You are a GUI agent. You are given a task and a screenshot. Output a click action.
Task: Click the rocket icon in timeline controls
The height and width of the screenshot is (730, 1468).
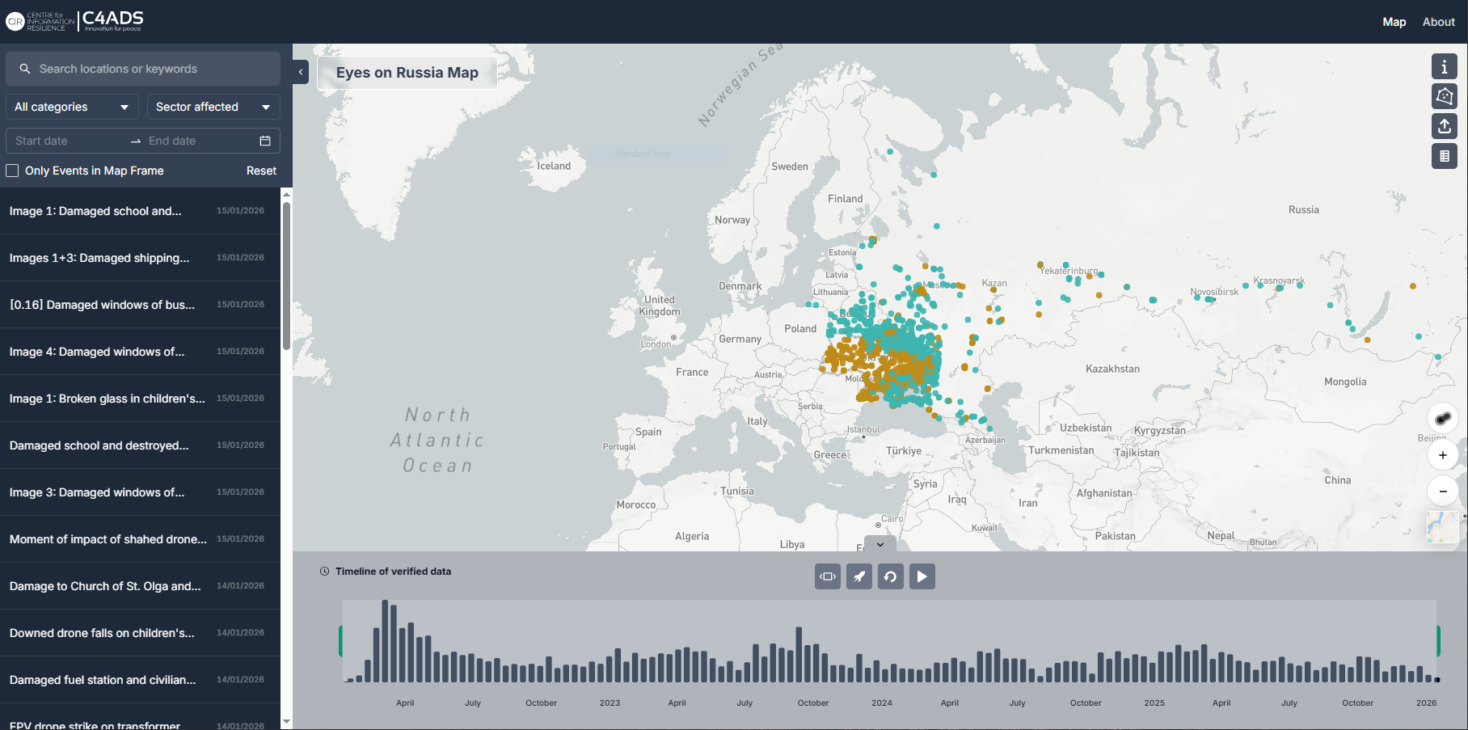point(858,576)
